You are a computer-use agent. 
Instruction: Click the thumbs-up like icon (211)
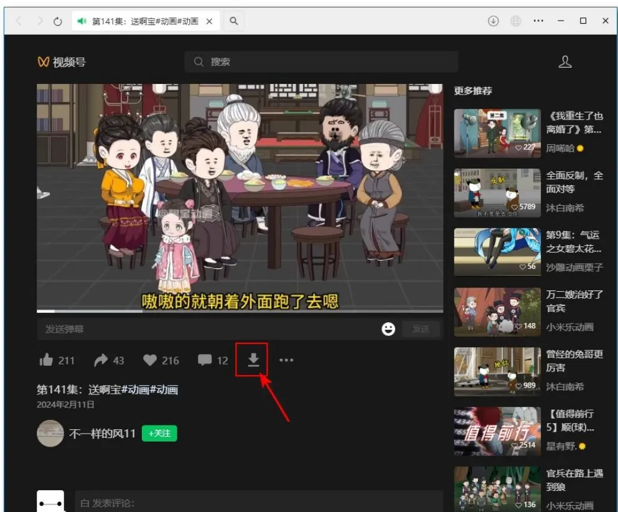(x=47, y=360)
